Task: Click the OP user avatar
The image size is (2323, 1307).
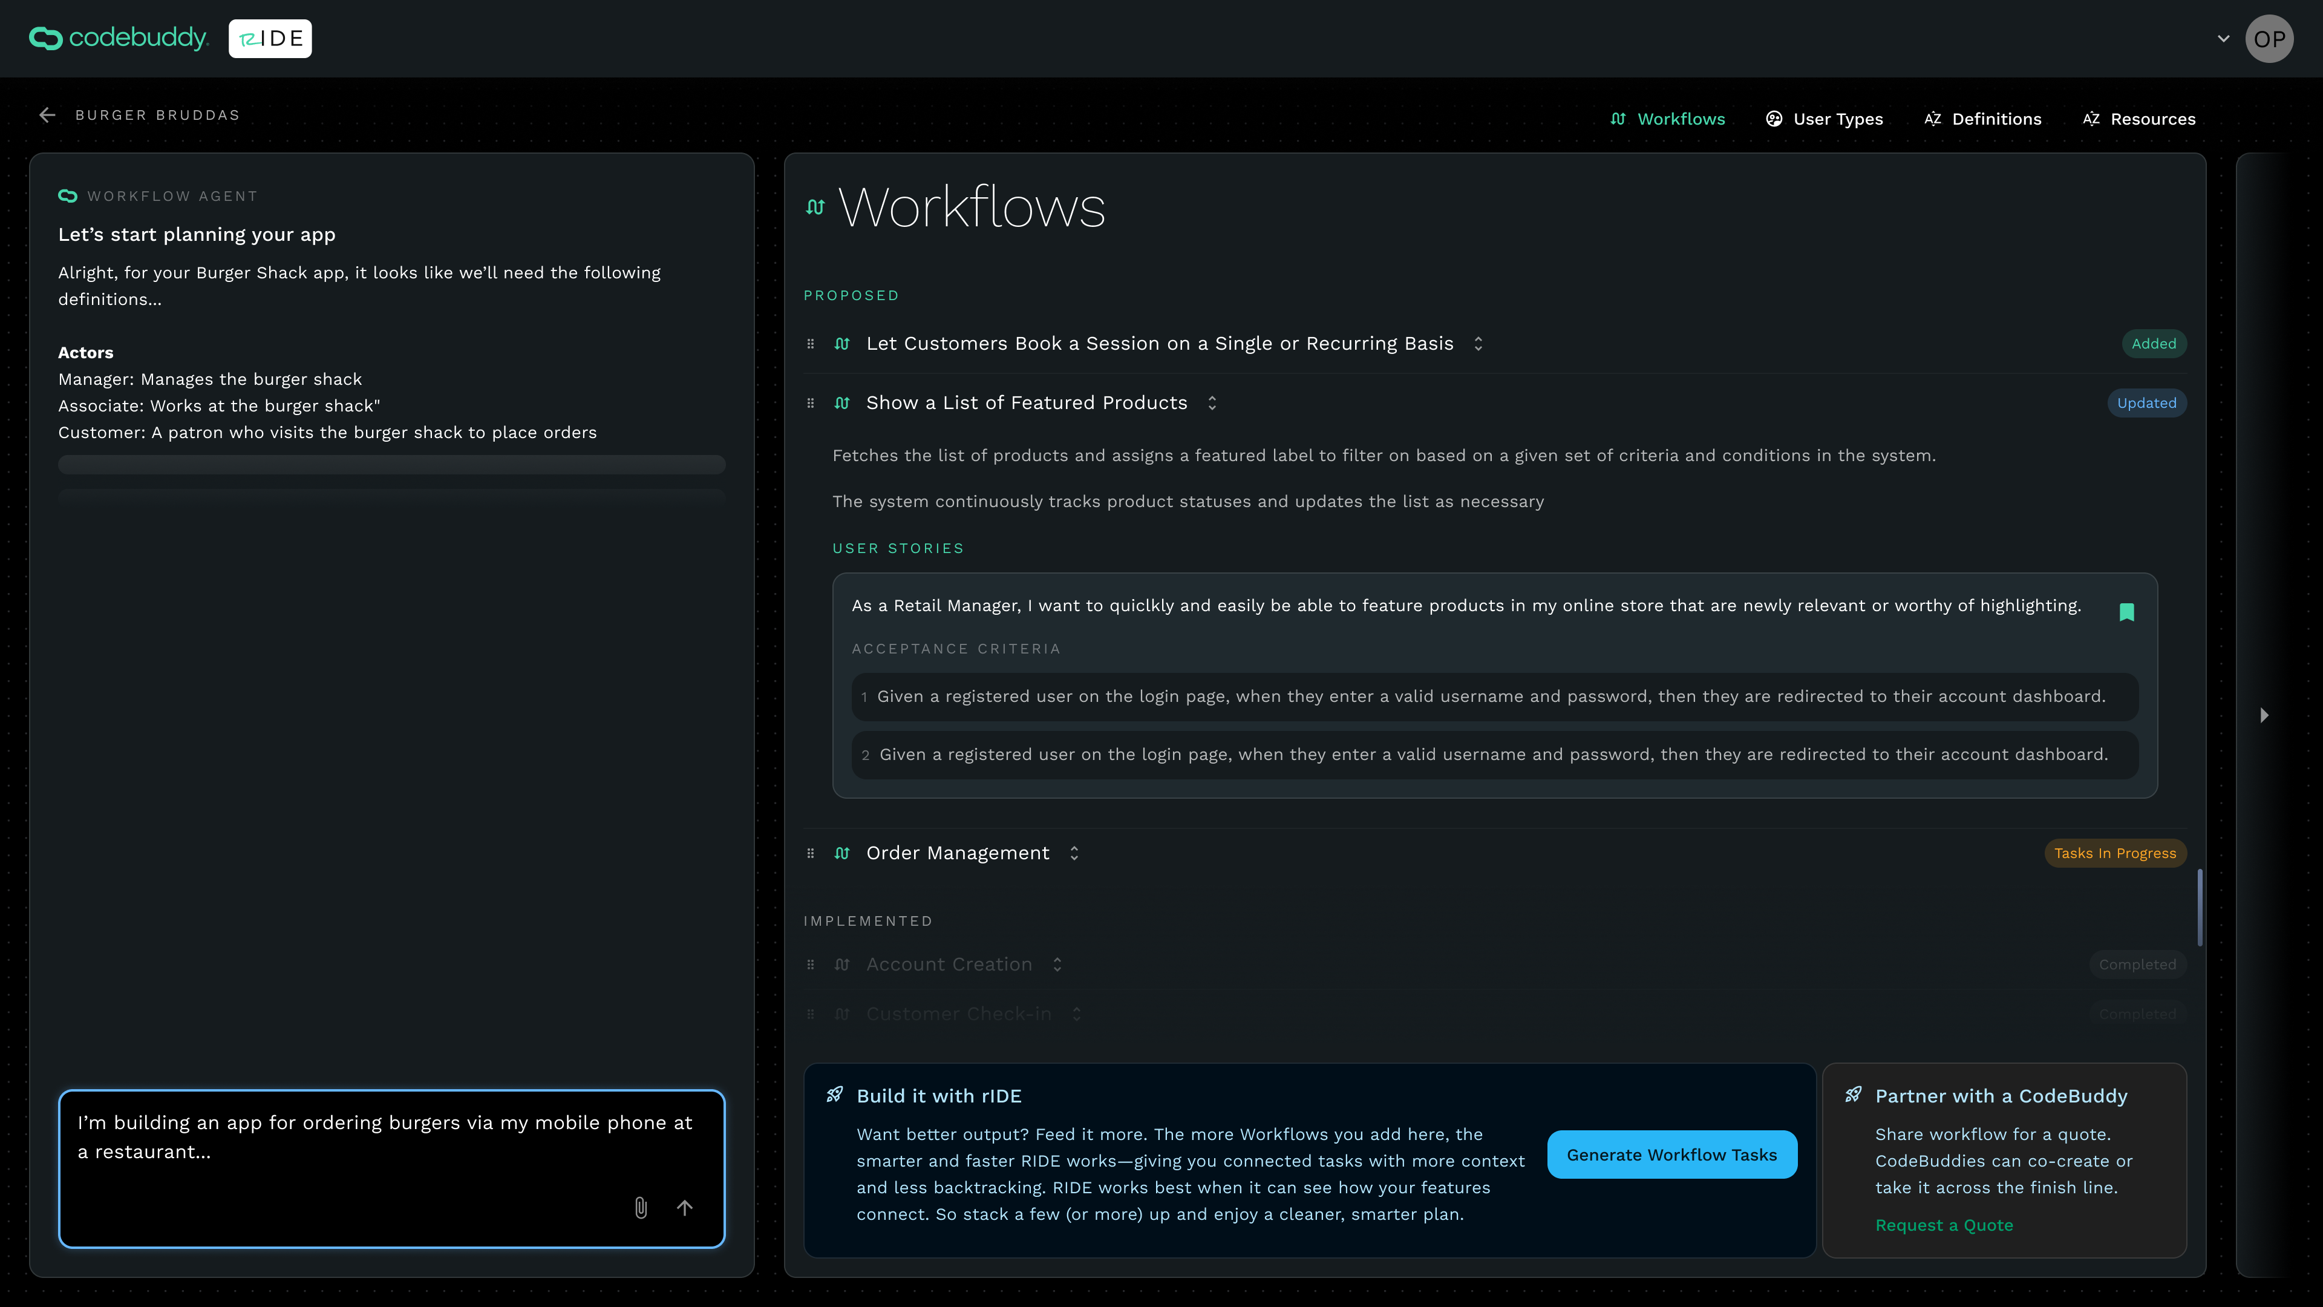Action: [x=2269, y=39]
